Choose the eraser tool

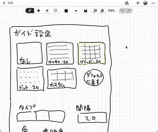(47, 11)
